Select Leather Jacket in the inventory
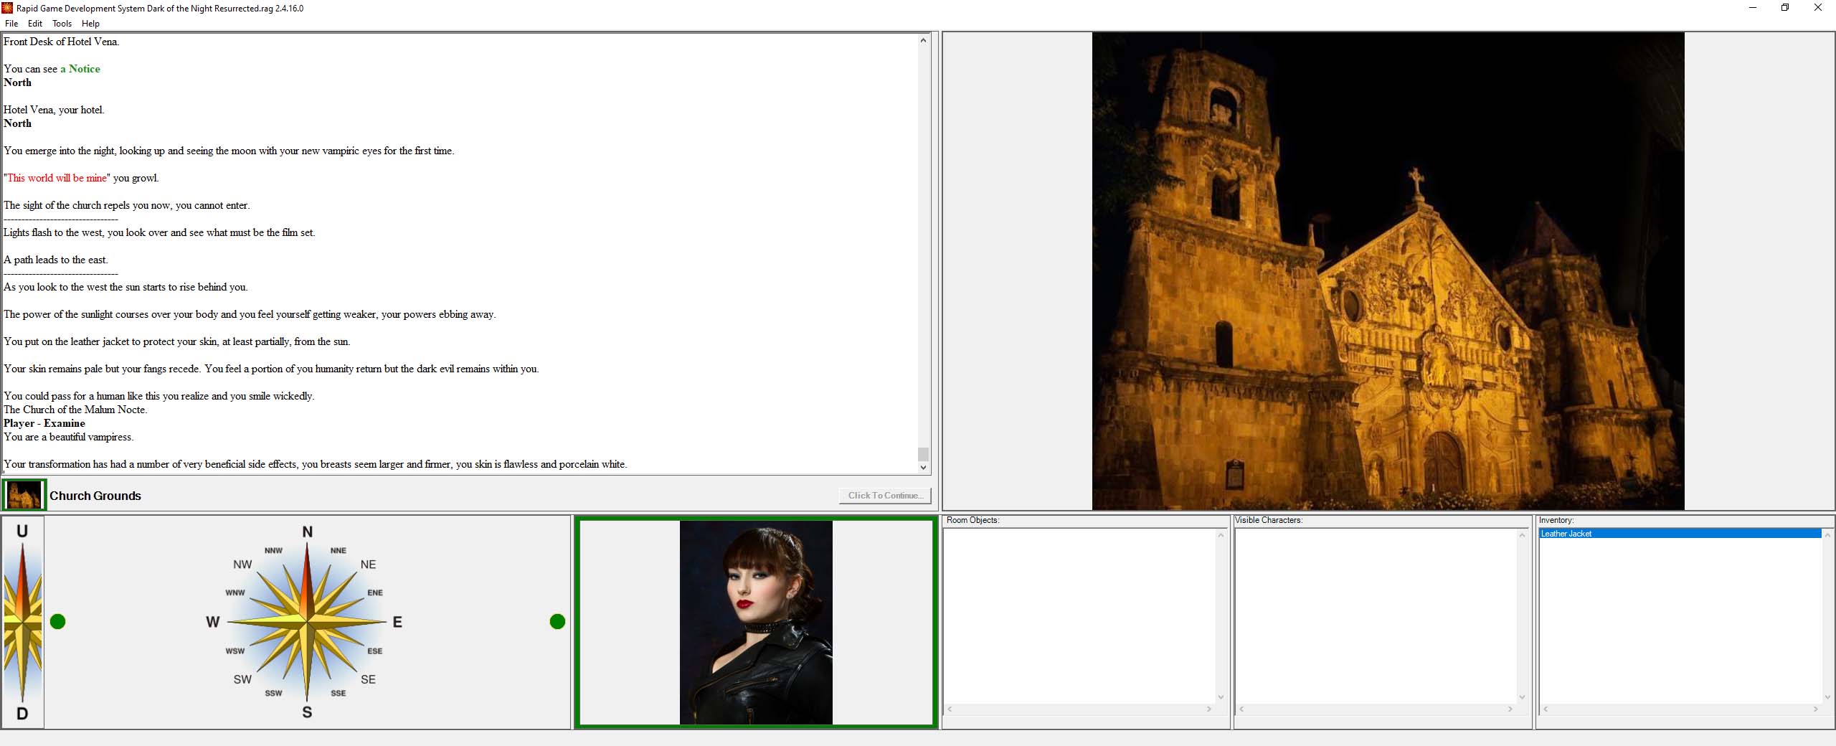Screen dimensions: 1836x746 [1566, 534]
